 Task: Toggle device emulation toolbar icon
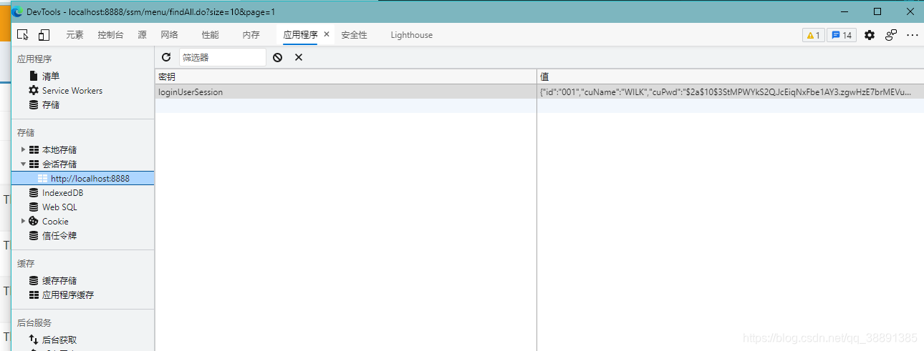(x=44, y=35)
